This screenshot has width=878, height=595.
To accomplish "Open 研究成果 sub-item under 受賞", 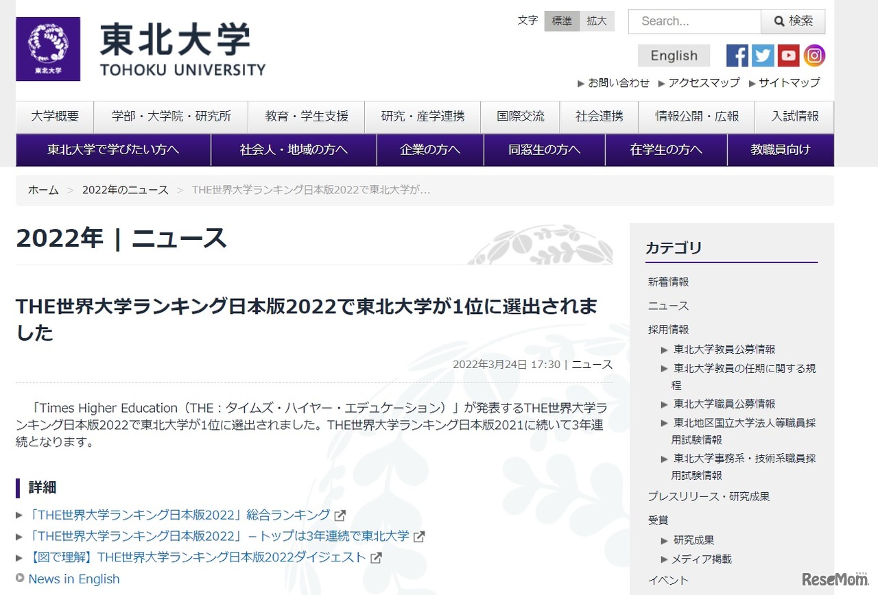I will click(693, 540).
